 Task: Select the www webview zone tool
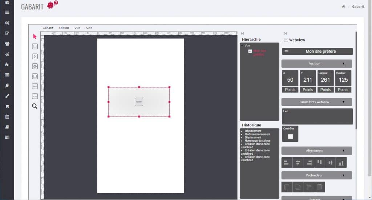[x=35, y=86]
